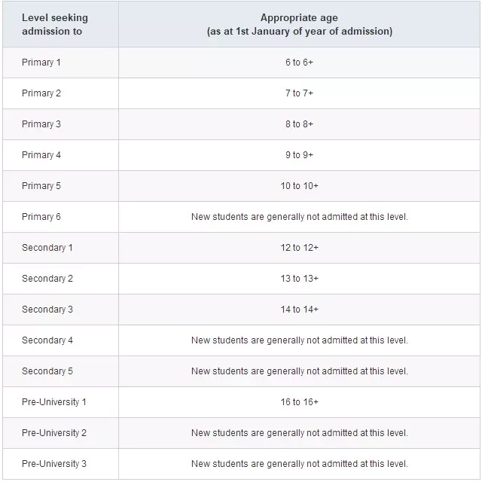The width and height of the screenshot is (482, 482).
Task: Select the Primary 6 row label
Action: [x=41, y=217]
